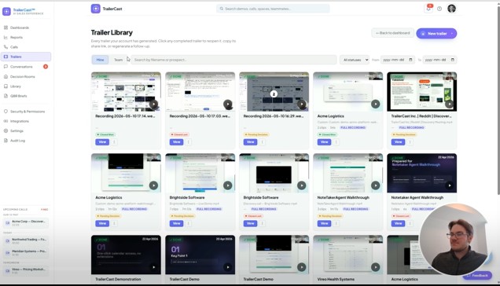Open Security & Permissions
Image resolution: width=500 pixels, height=286 pixels.
point(25,112)
